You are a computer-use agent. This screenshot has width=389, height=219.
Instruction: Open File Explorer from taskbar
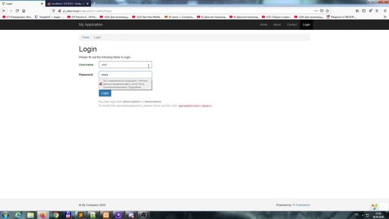(x=30, y=215)
